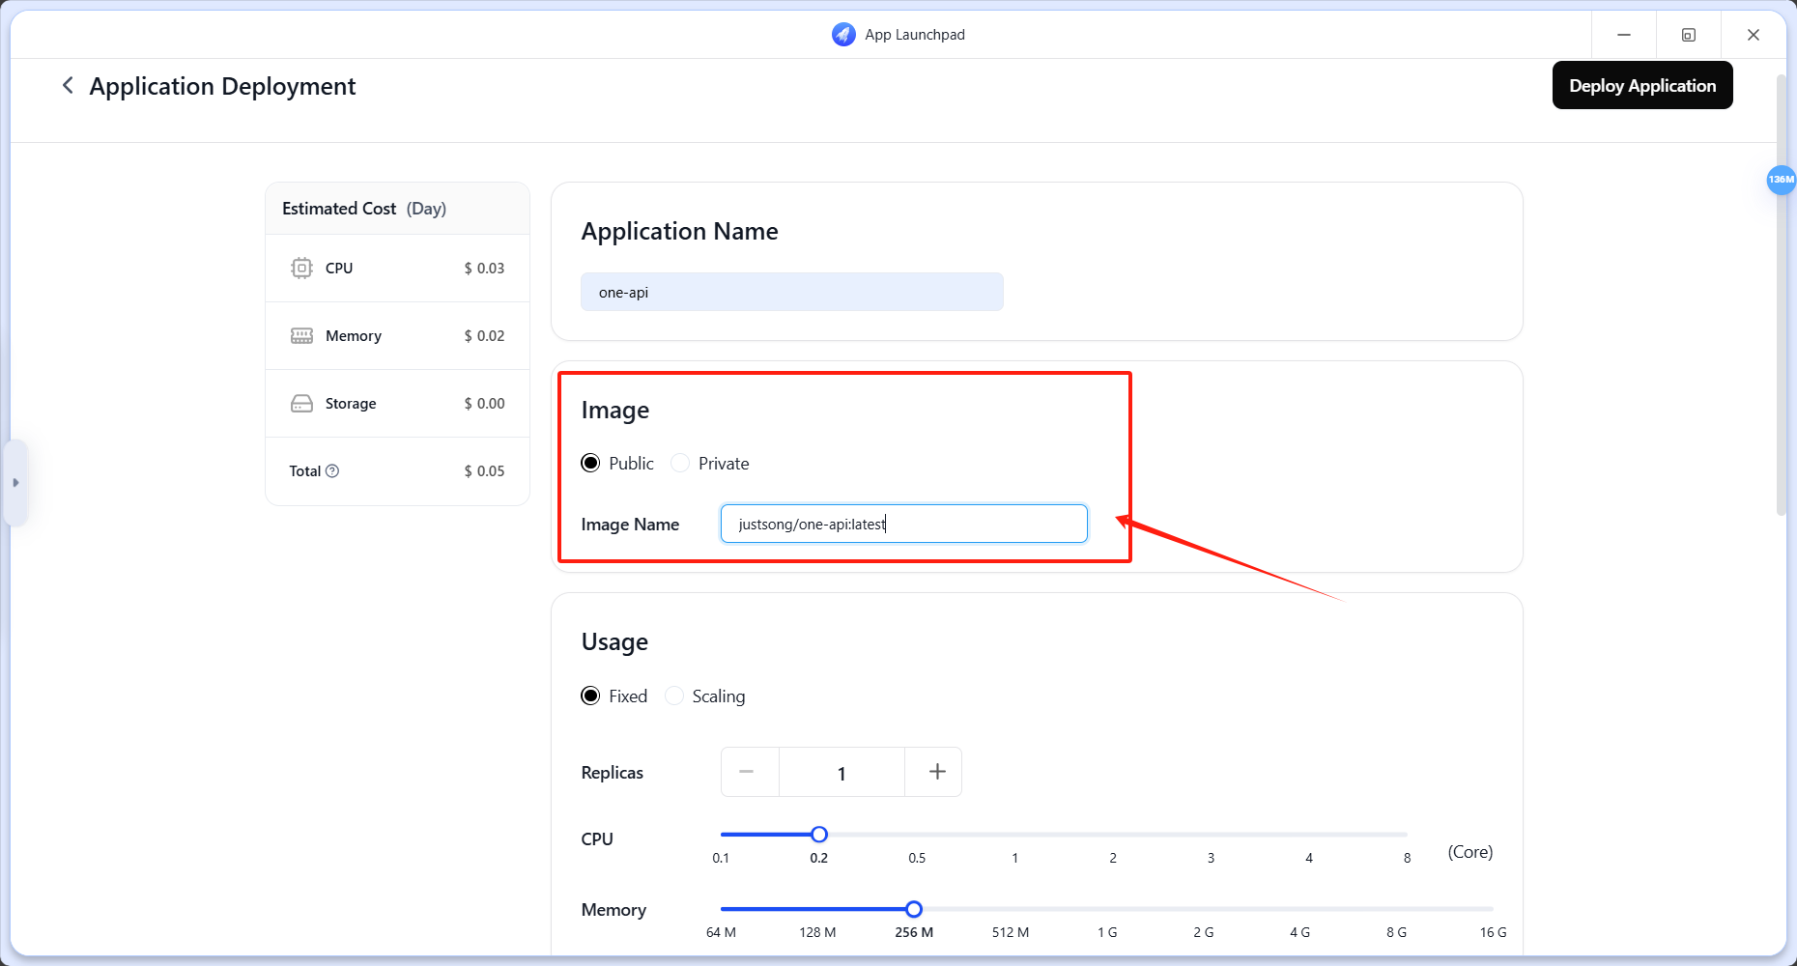
Task: Click the Memory cost value $ 0.02
Action: (484, 335)
